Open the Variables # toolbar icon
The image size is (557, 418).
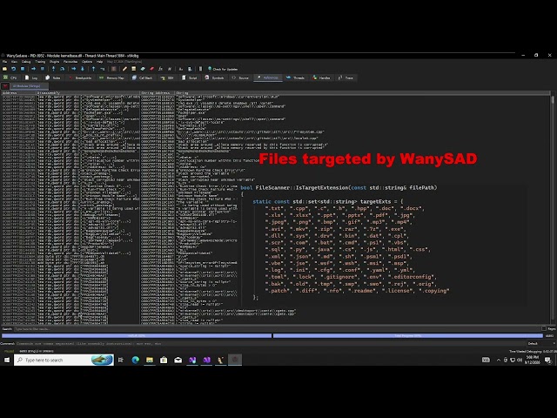(170, 69)
